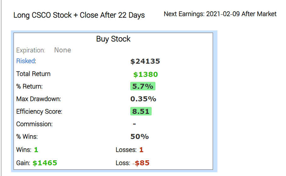
Task: Click the -$85 loss amount
Action: point(141,163)
